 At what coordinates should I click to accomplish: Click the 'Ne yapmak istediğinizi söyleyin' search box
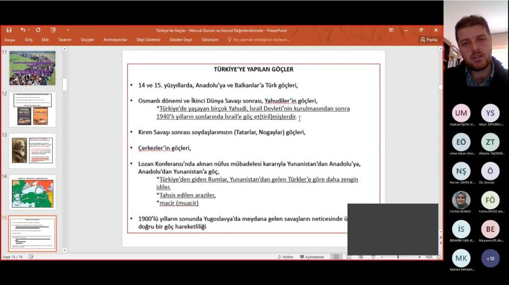(x=261, y=40)
